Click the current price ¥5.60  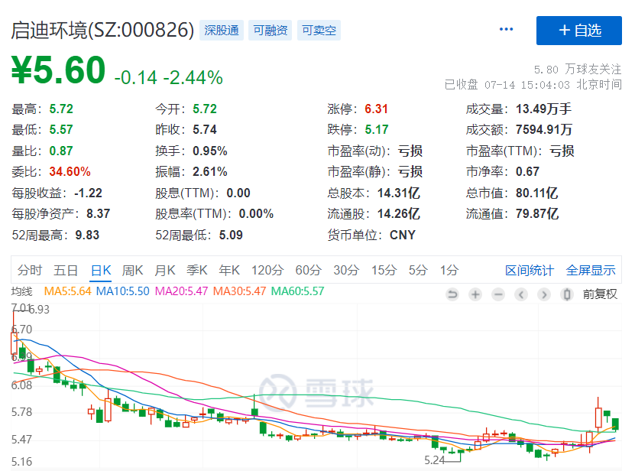coord(58,70)
